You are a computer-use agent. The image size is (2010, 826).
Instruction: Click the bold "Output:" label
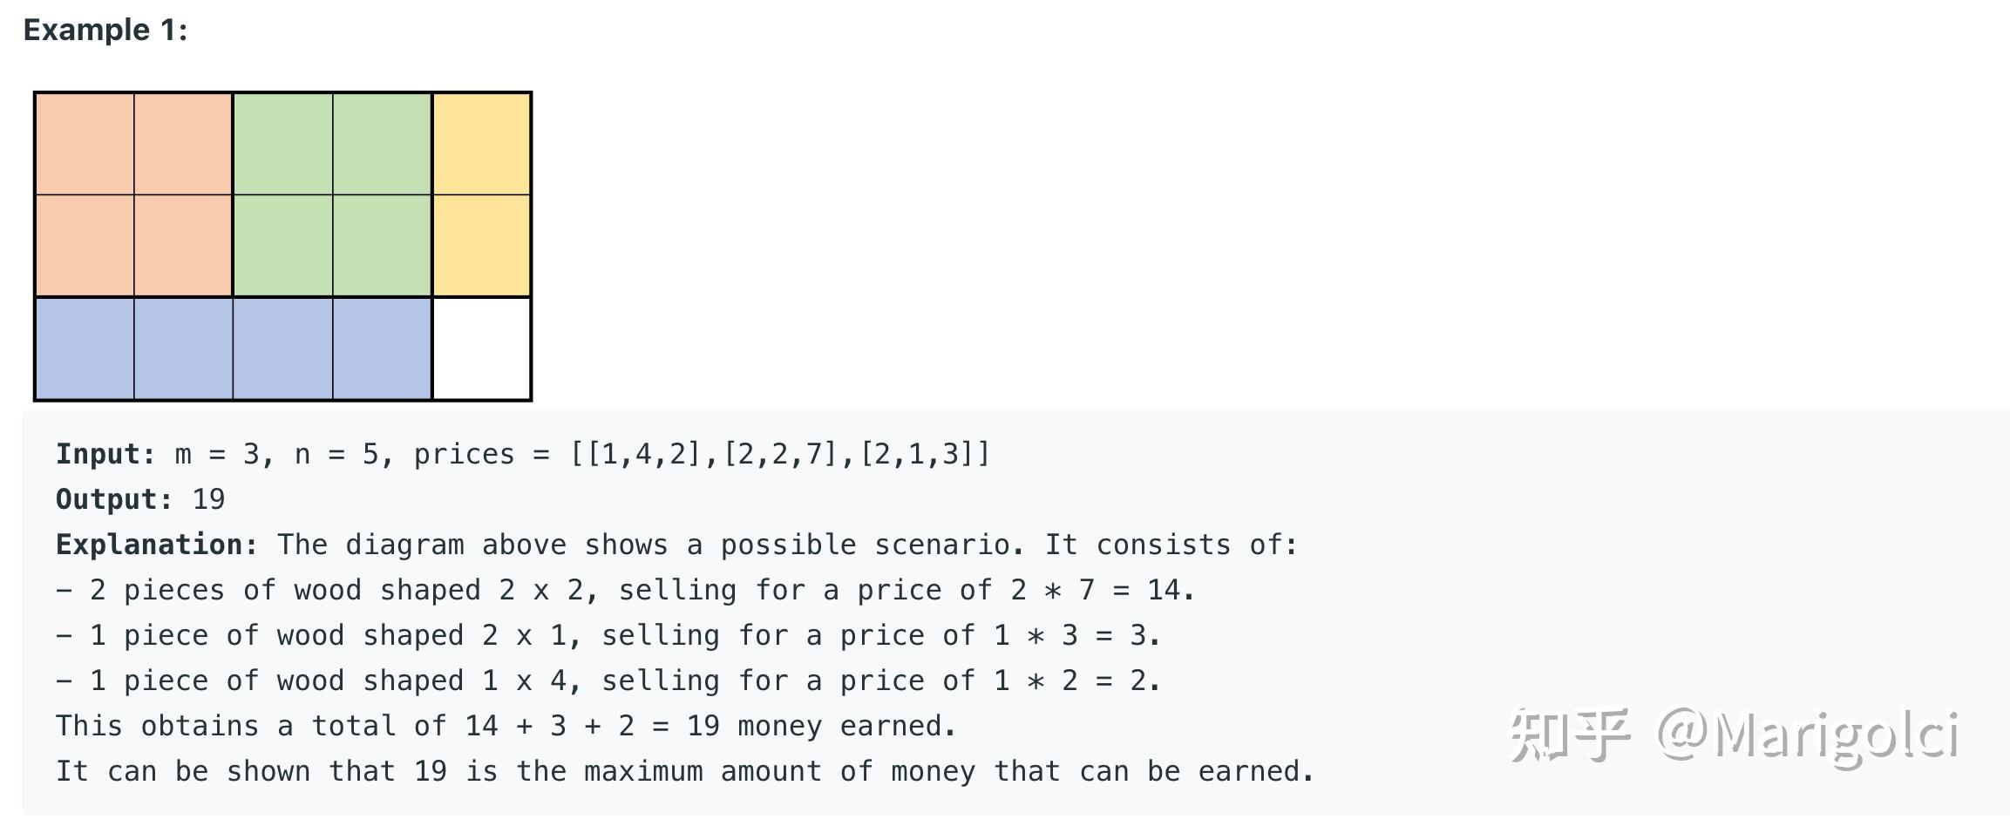[x=114, y=500]
